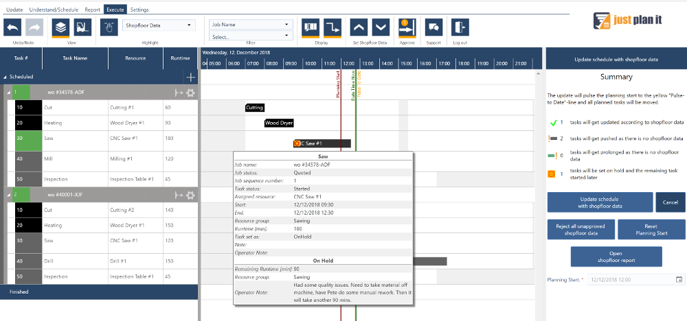Click the barcode Display icon
Screen dimensions: 687x321
[311, 27]
